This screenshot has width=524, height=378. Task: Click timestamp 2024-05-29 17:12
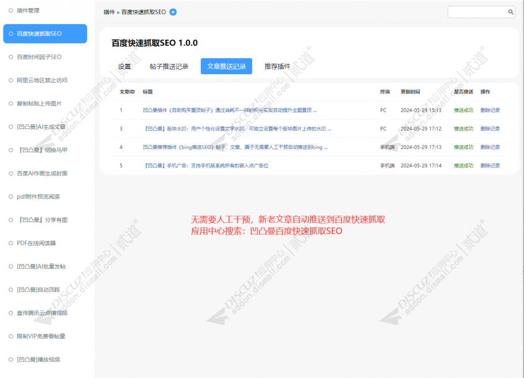tap(421, 128)
